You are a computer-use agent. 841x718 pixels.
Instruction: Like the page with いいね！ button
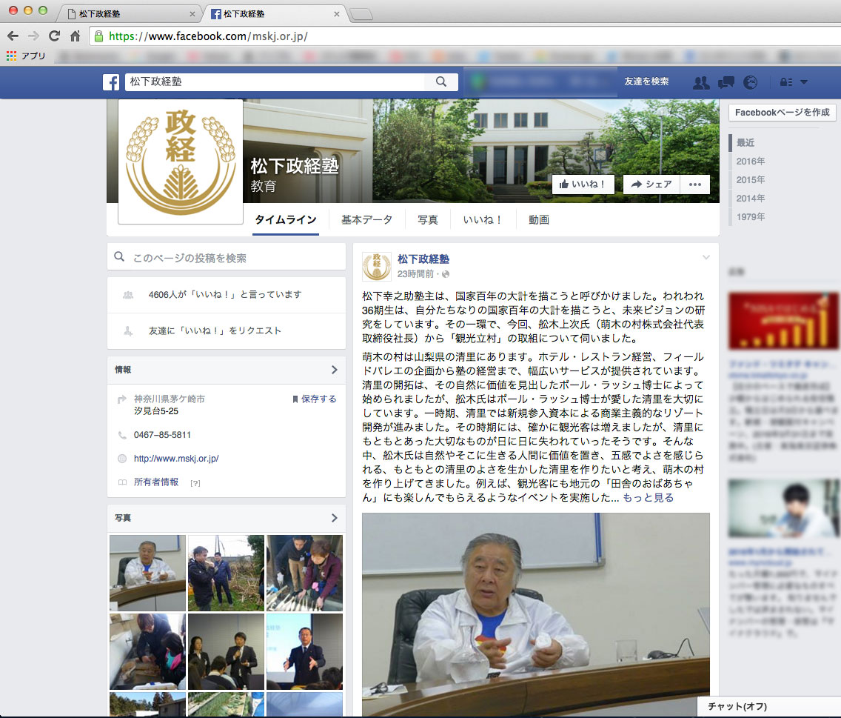[583, 185]
